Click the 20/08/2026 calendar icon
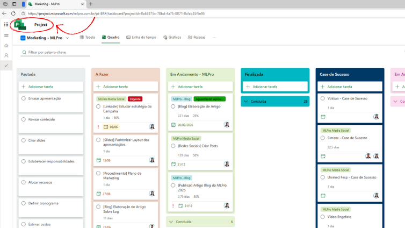Image resolution: width=405 pixels, height=228 pixels. 173,125
